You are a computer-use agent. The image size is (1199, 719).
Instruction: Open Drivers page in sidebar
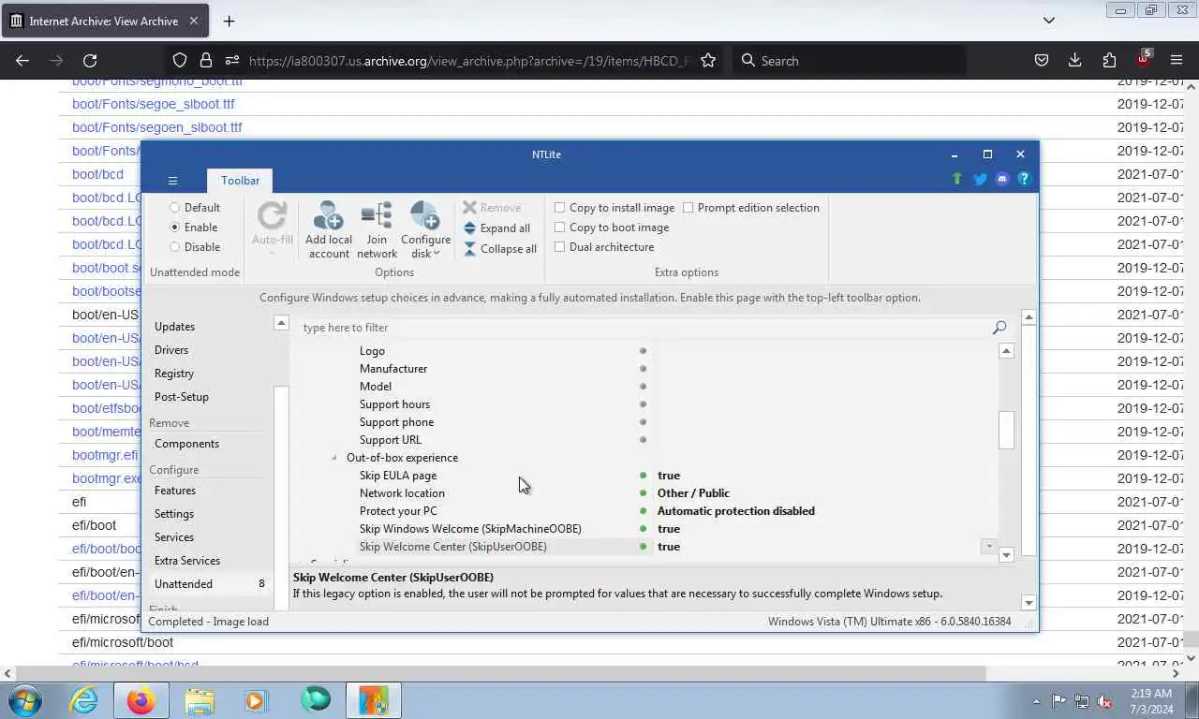coord(171,350)
